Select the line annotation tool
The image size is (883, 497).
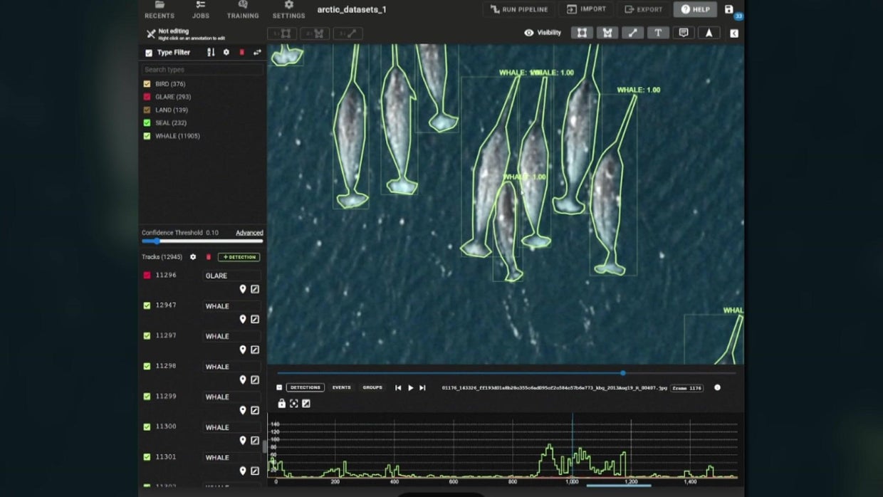pos(633,32)
